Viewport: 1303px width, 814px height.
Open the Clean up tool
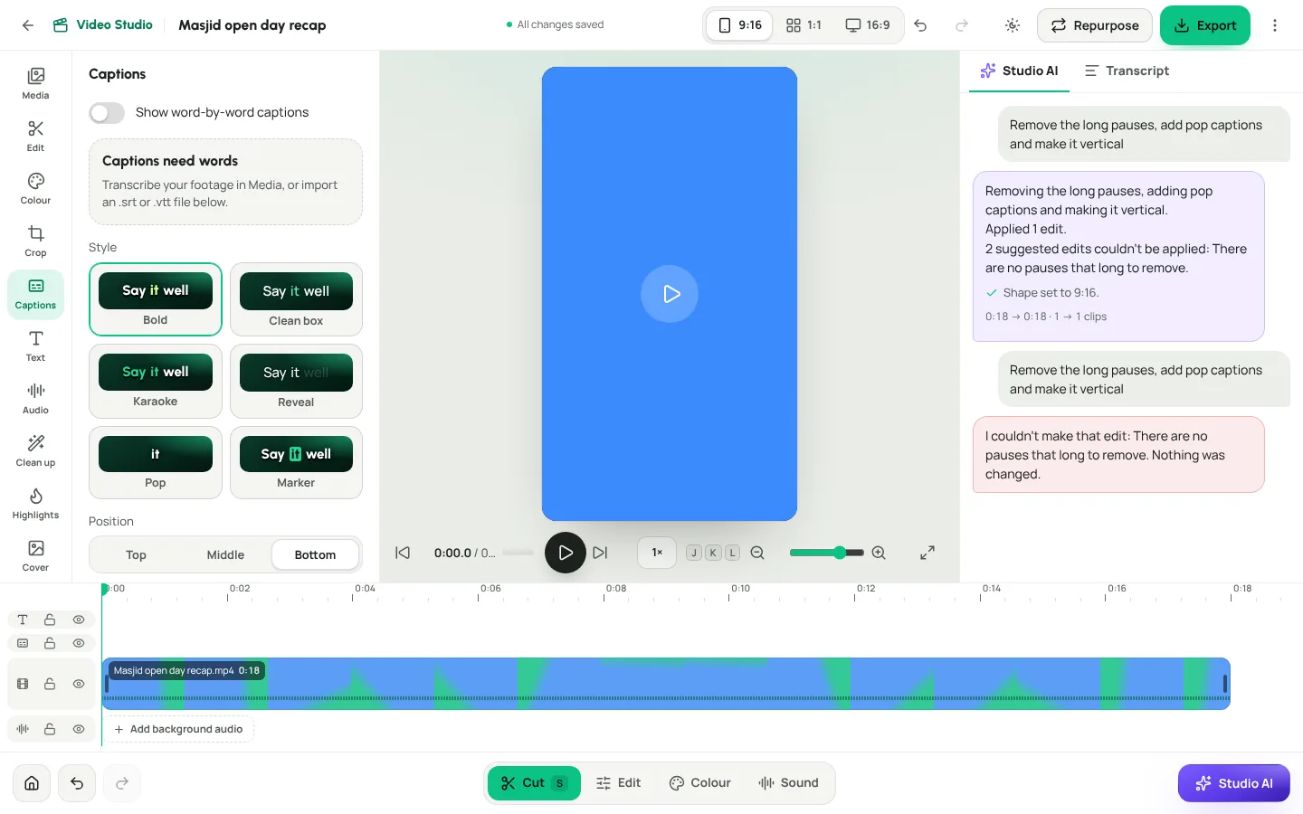35,450
